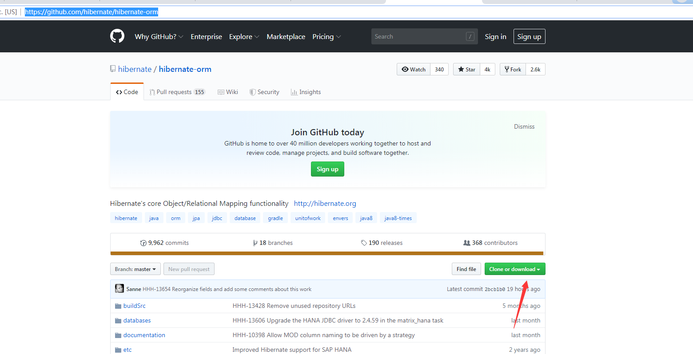The width and height of the screenshot is (693, 354).
Task: View the 190 releases
Action: [x=382, y=243]
